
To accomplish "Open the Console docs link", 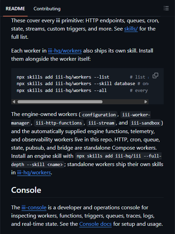I will coord(96,224).
